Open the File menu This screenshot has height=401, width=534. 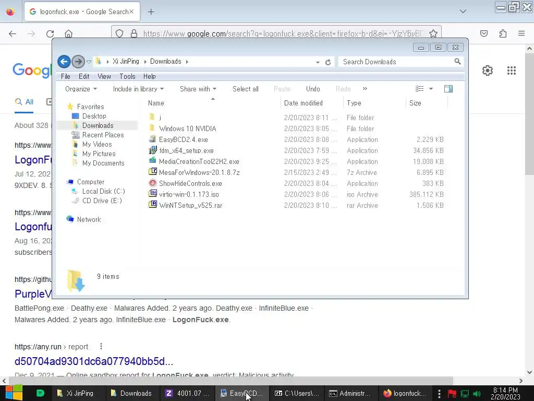coord(65,76)
